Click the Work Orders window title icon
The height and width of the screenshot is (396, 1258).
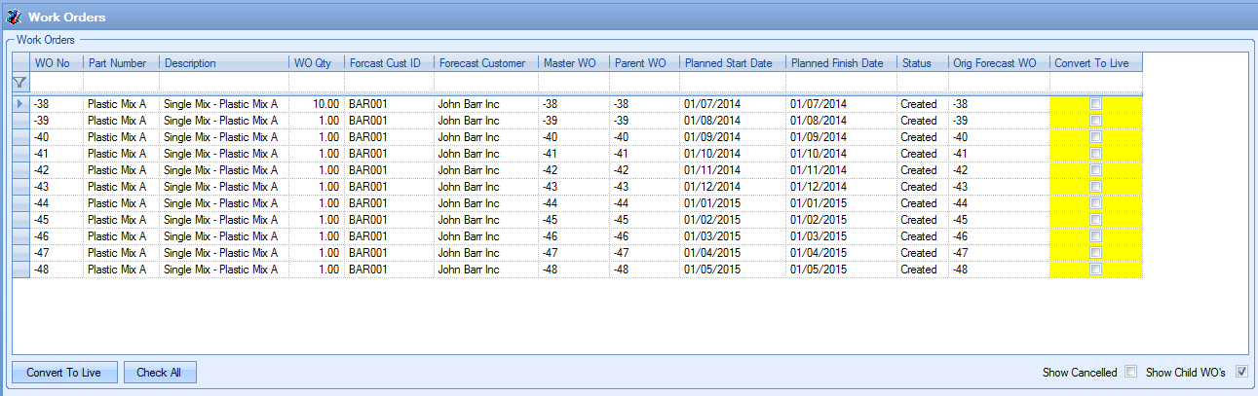click(x=13, y=17)
